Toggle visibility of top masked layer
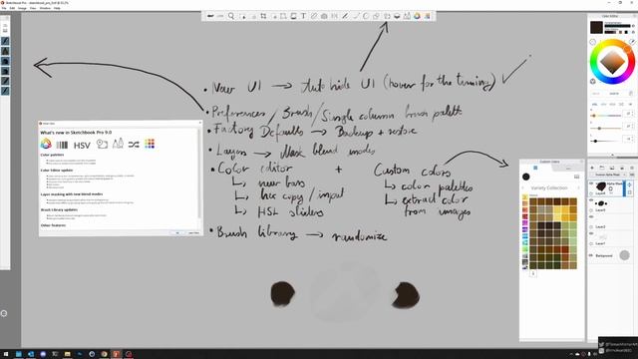The image size is (638, 359). point(591,183)
